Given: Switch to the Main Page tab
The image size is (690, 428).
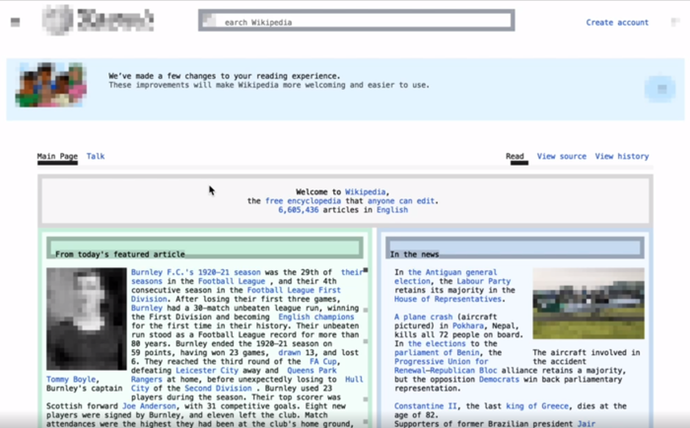Looking at the screenshot, I should pos(57,157).
